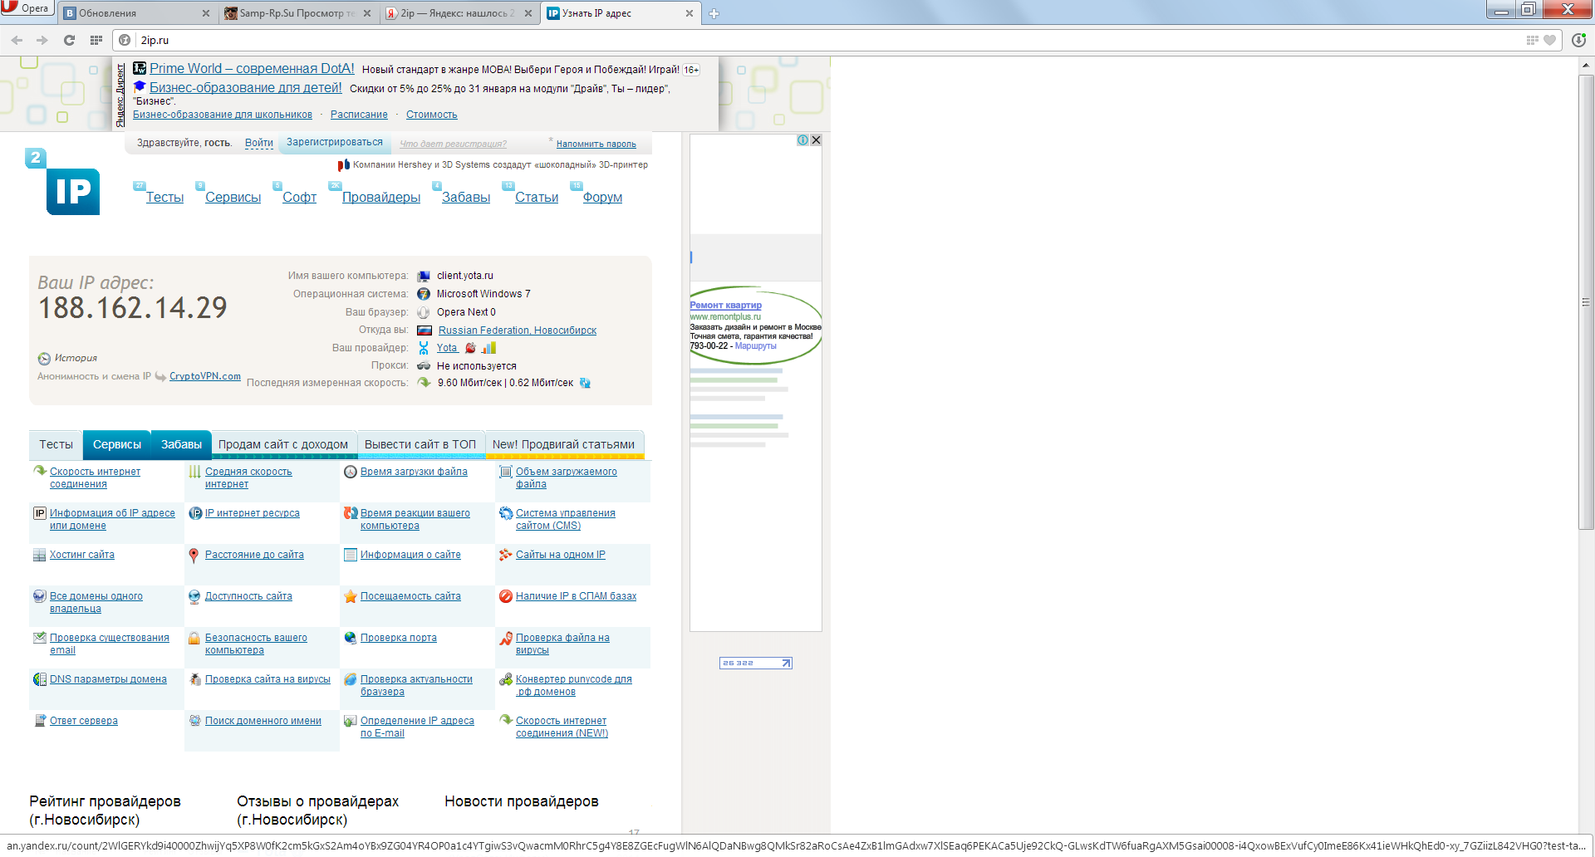
Task: Open the Провайдеры top navigation menu
Action: (381, 198)
